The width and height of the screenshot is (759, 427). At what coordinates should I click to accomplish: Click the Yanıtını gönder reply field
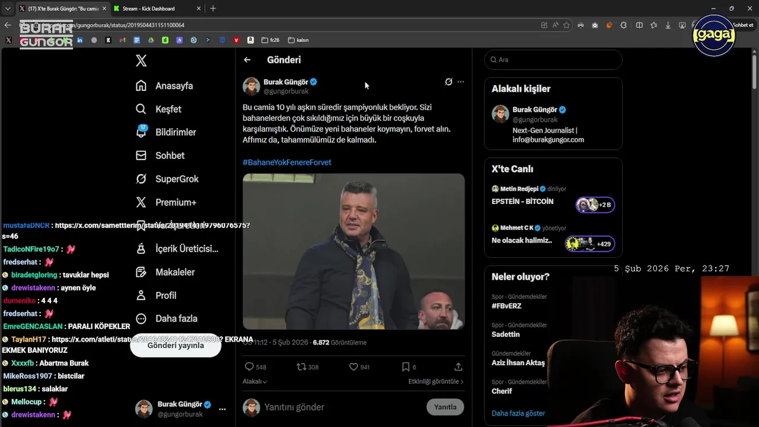(x=341, y=407)
